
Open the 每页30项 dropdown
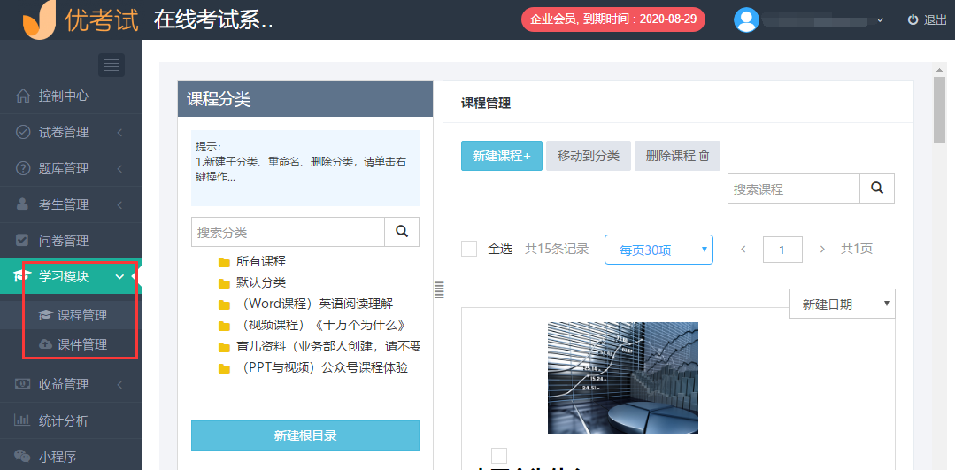pyautogui.click(x=658, y=250)
